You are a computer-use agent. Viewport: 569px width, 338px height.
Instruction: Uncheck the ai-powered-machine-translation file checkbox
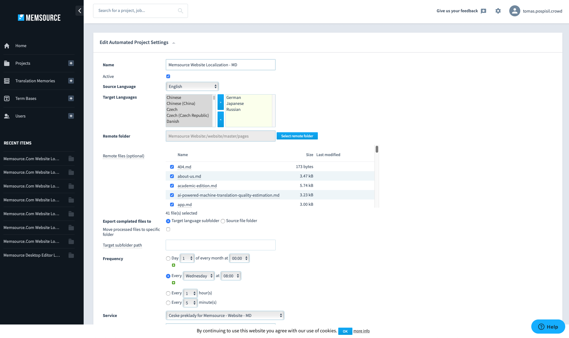point(172,195)
